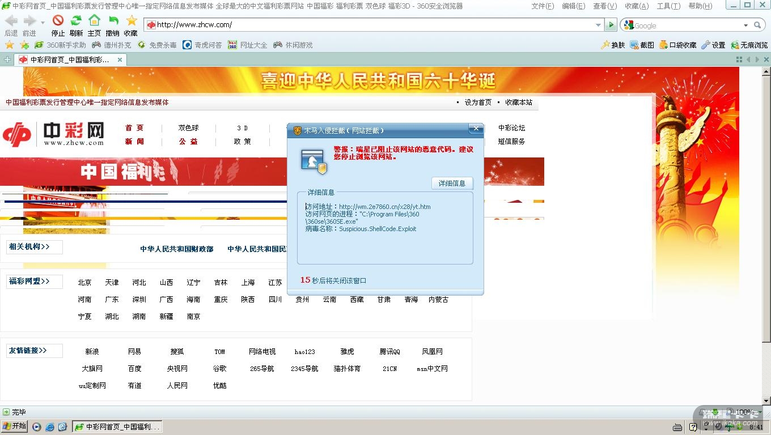Open the 文件 menu
Screen dimensions: 771x435
(543, 6)
